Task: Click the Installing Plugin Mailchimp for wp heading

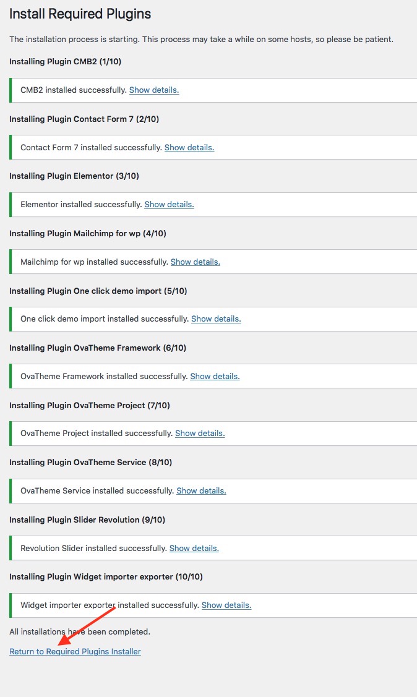Action: tap(87, 234)
